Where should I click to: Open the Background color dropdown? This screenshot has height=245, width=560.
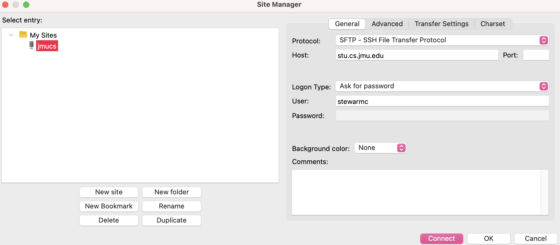pos(401,148)
